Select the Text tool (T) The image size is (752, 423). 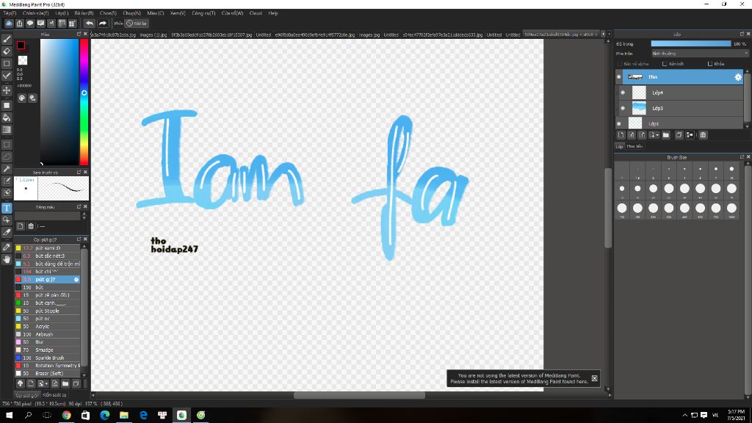tap(7, 208)
